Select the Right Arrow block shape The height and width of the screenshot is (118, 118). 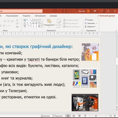coord(33,23)
